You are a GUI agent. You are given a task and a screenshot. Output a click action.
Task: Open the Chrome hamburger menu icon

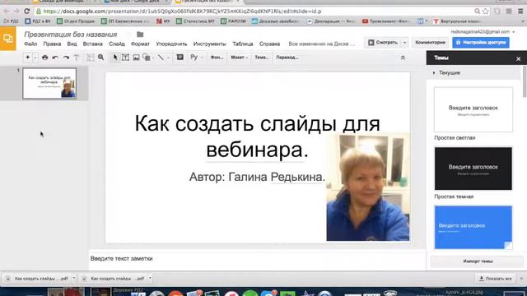pos(520,11)
